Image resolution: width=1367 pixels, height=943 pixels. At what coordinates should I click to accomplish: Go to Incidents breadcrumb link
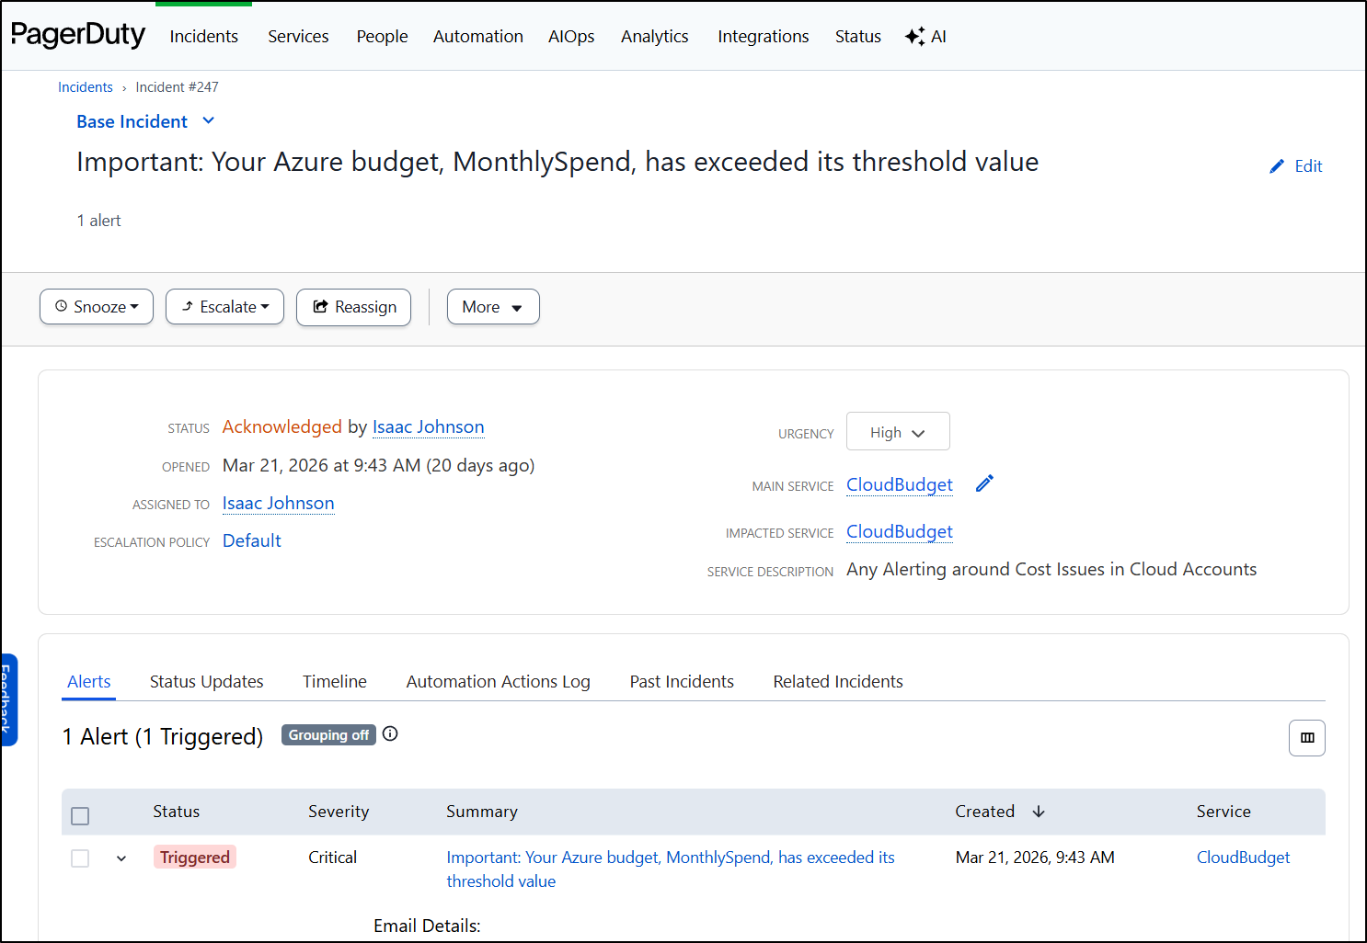[x=85, y=87]
